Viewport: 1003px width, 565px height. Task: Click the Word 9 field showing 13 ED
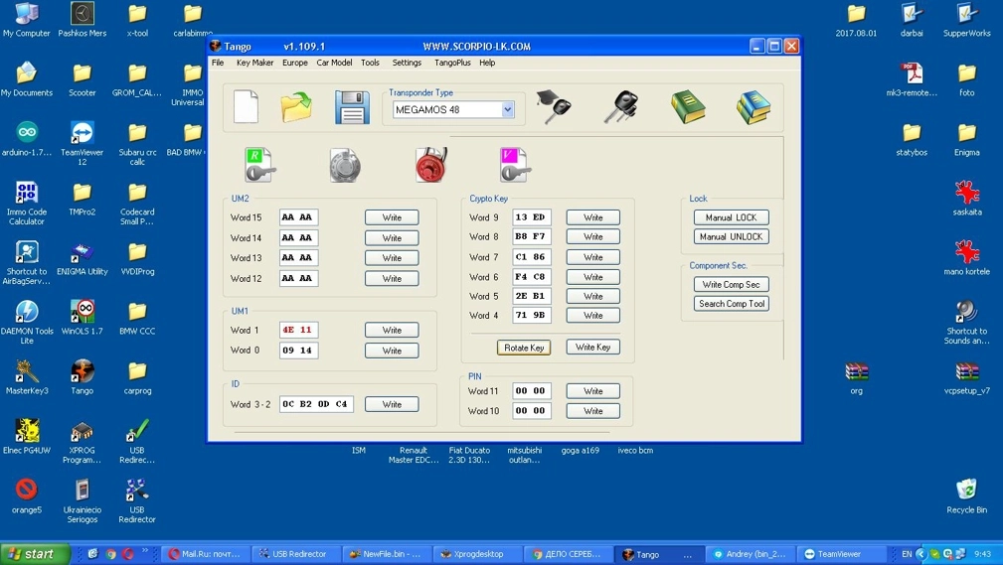[x=532, y=217]
